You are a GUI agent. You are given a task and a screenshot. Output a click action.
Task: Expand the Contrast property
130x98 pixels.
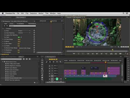3,52
